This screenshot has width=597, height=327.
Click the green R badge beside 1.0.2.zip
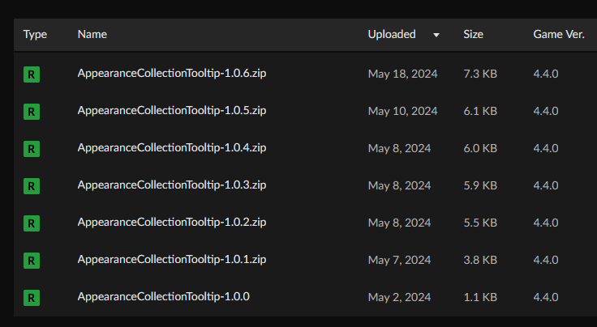32,223
